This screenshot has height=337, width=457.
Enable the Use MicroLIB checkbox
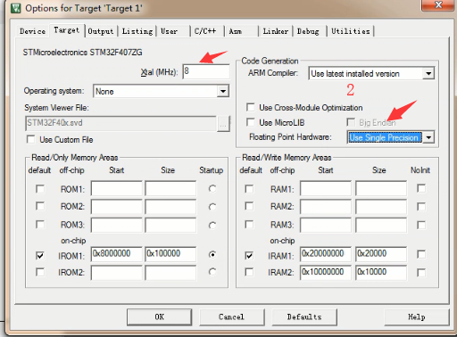(x=251, y=122)
